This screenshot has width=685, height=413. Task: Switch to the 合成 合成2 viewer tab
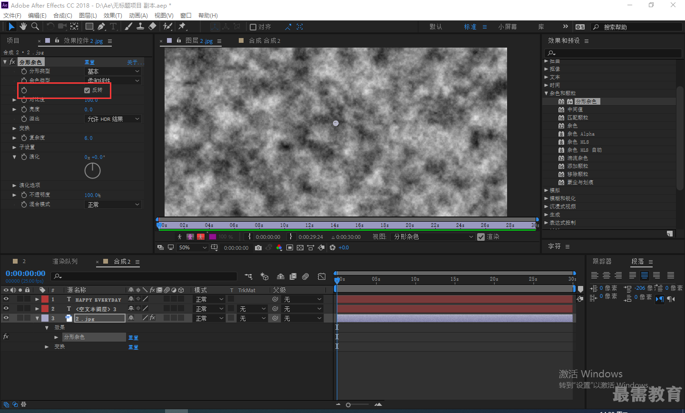tap(264, 40)
